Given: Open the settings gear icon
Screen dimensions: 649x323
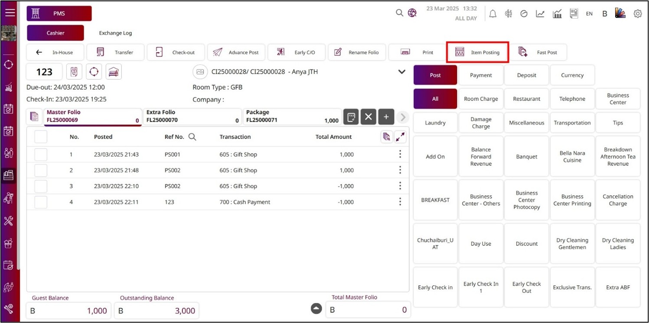Looking at the screenshot, I should point(637,14).
